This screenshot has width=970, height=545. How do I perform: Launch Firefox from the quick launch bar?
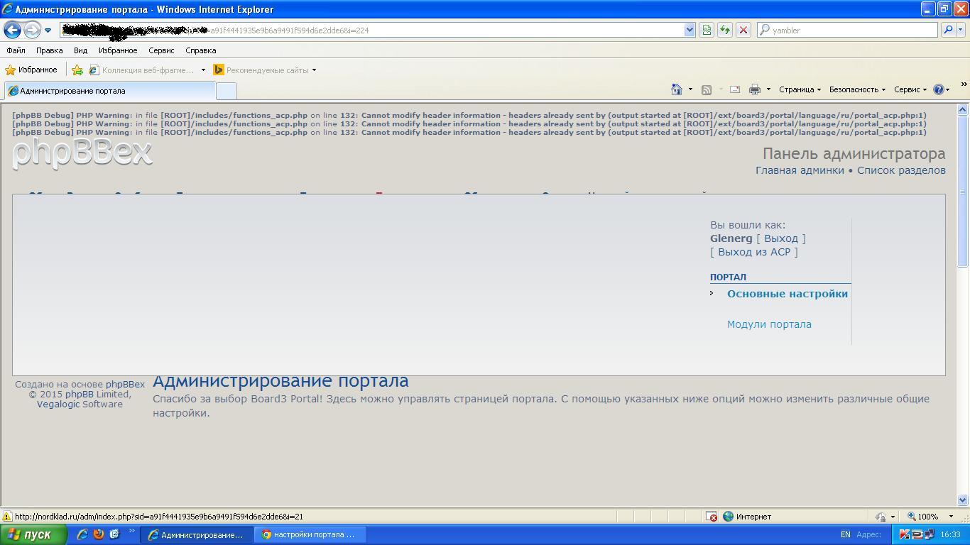99,534
